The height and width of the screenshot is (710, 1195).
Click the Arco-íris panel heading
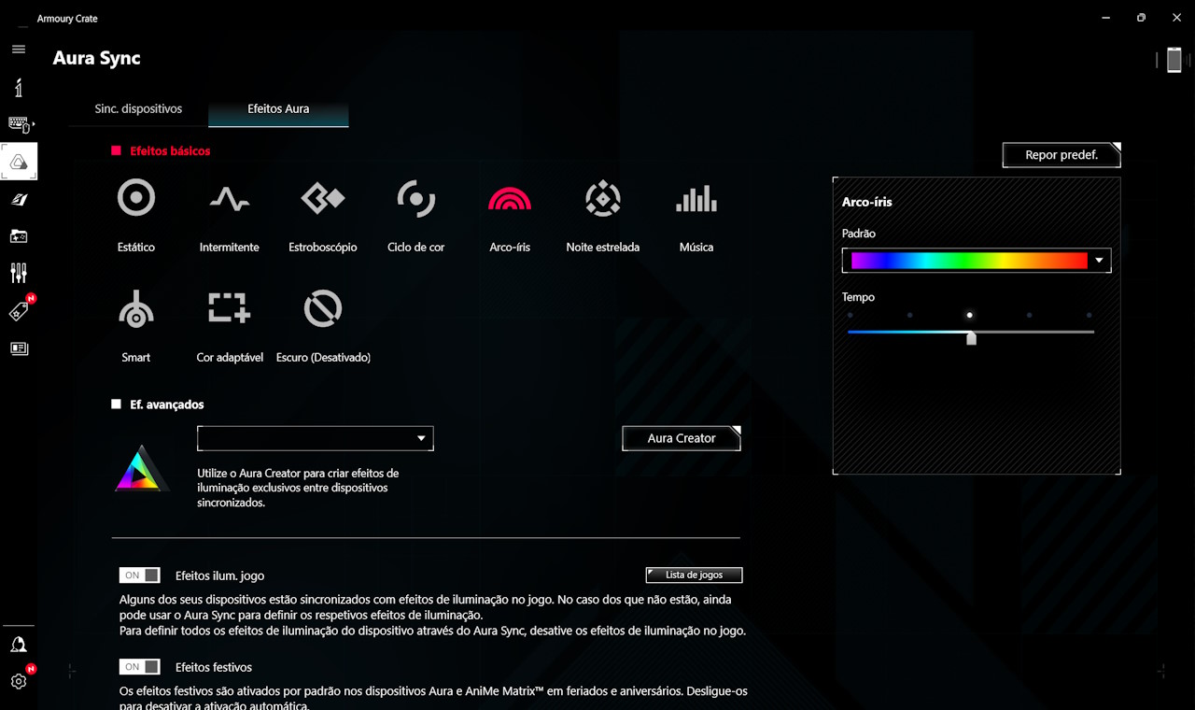coord(867,202)
